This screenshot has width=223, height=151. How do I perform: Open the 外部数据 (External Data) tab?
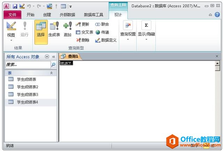coord(67,15)
